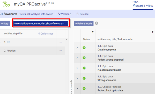Expand the No contrast available row

[x=77, y=68]
